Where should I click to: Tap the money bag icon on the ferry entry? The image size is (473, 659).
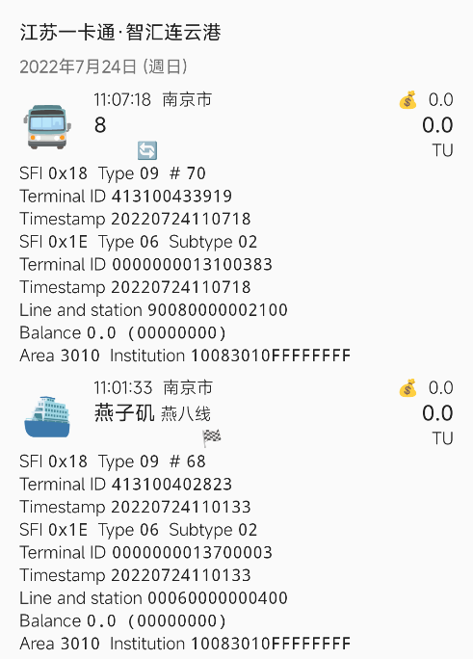[x=407, y=388]
